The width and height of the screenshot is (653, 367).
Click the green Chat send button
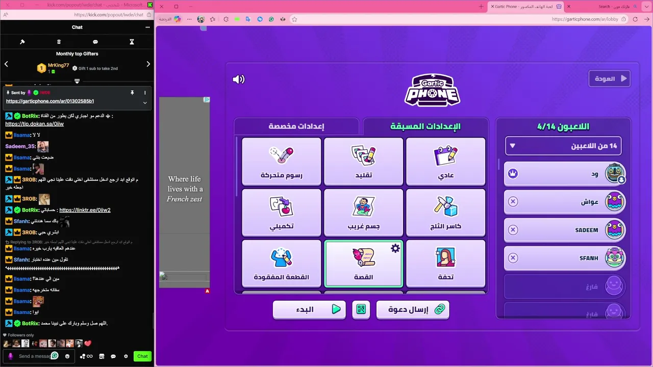pyautogui.click(x=143, y=356)
